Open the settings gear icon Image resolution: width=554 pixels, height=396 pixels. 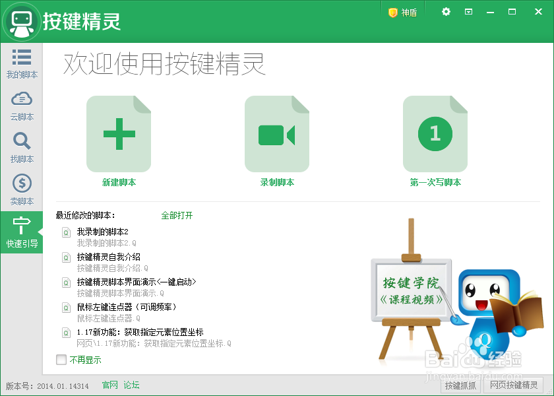pos(446,11)
